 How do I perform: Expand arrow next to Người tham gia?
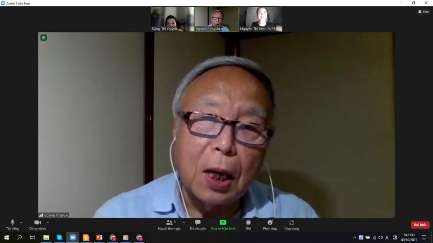[x=184, y=222]
